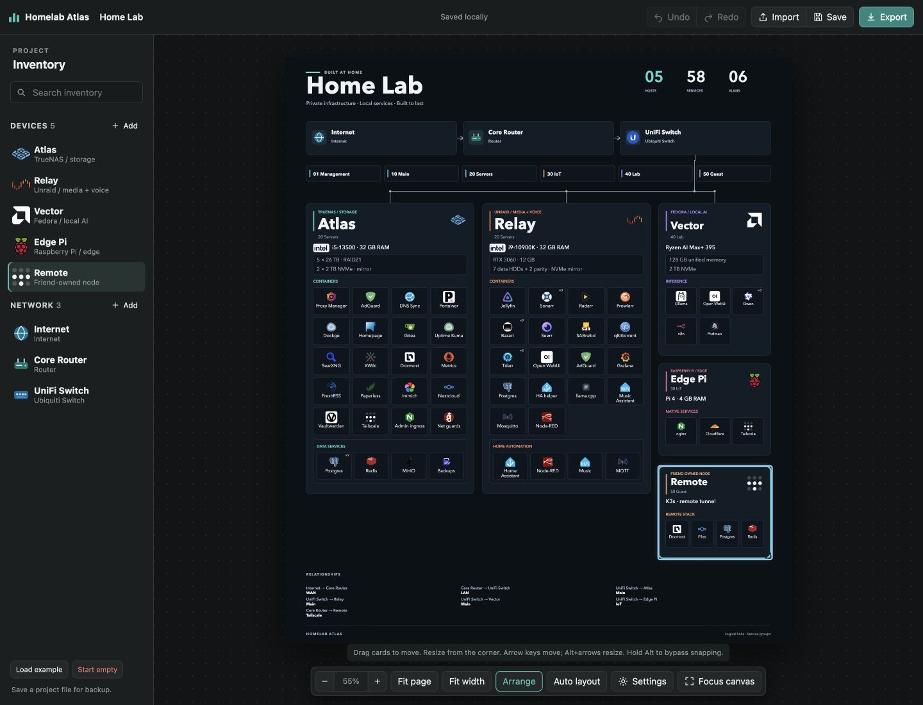Click the Load example button
This screenshot has height=705, width=923.
click(39, 669)
